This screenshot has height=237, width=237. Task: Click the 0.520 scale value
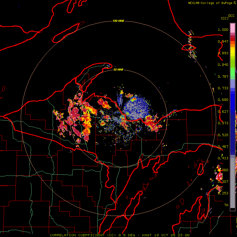[223, 135]
